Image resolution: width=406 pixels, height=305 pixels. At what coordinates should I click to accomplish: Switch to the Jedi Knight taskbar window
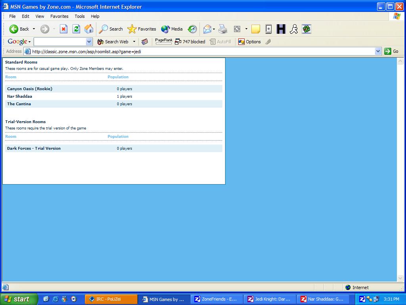pyautogui.click(x=270, y=299)
